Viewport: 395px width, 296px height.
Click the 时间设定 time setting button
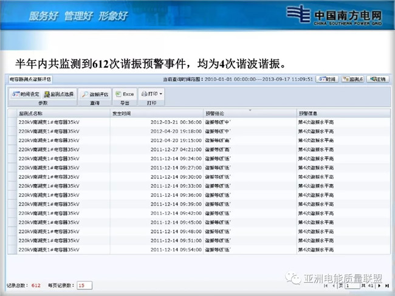click(x=25, y=94)
